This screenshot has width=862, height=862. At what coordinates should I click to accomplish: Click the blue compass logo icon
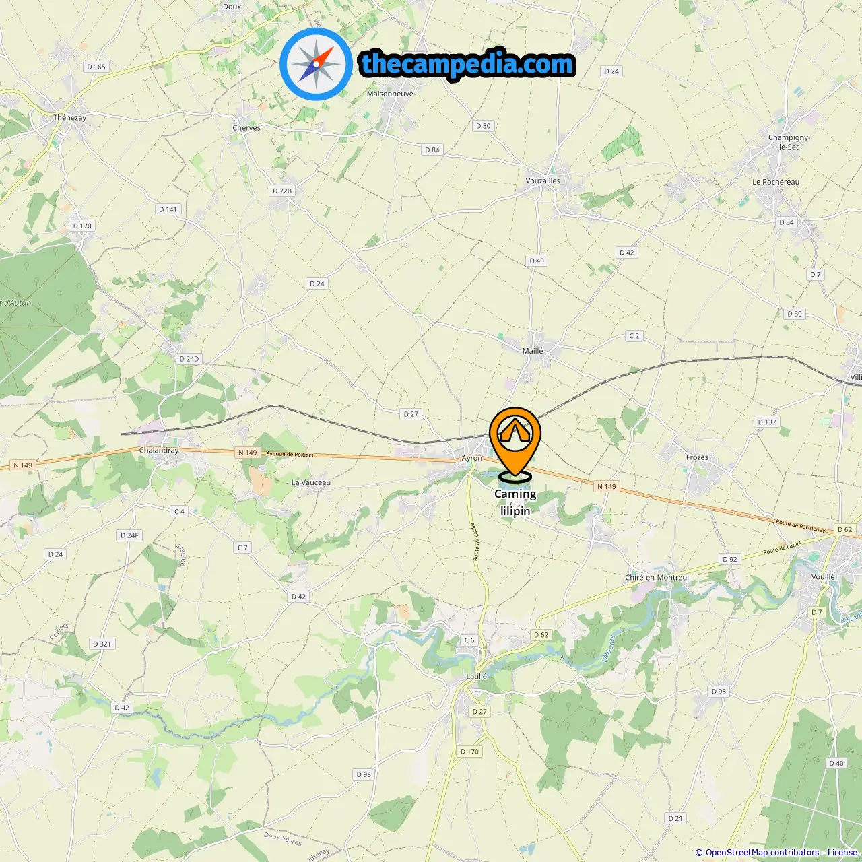click(316, 64)
